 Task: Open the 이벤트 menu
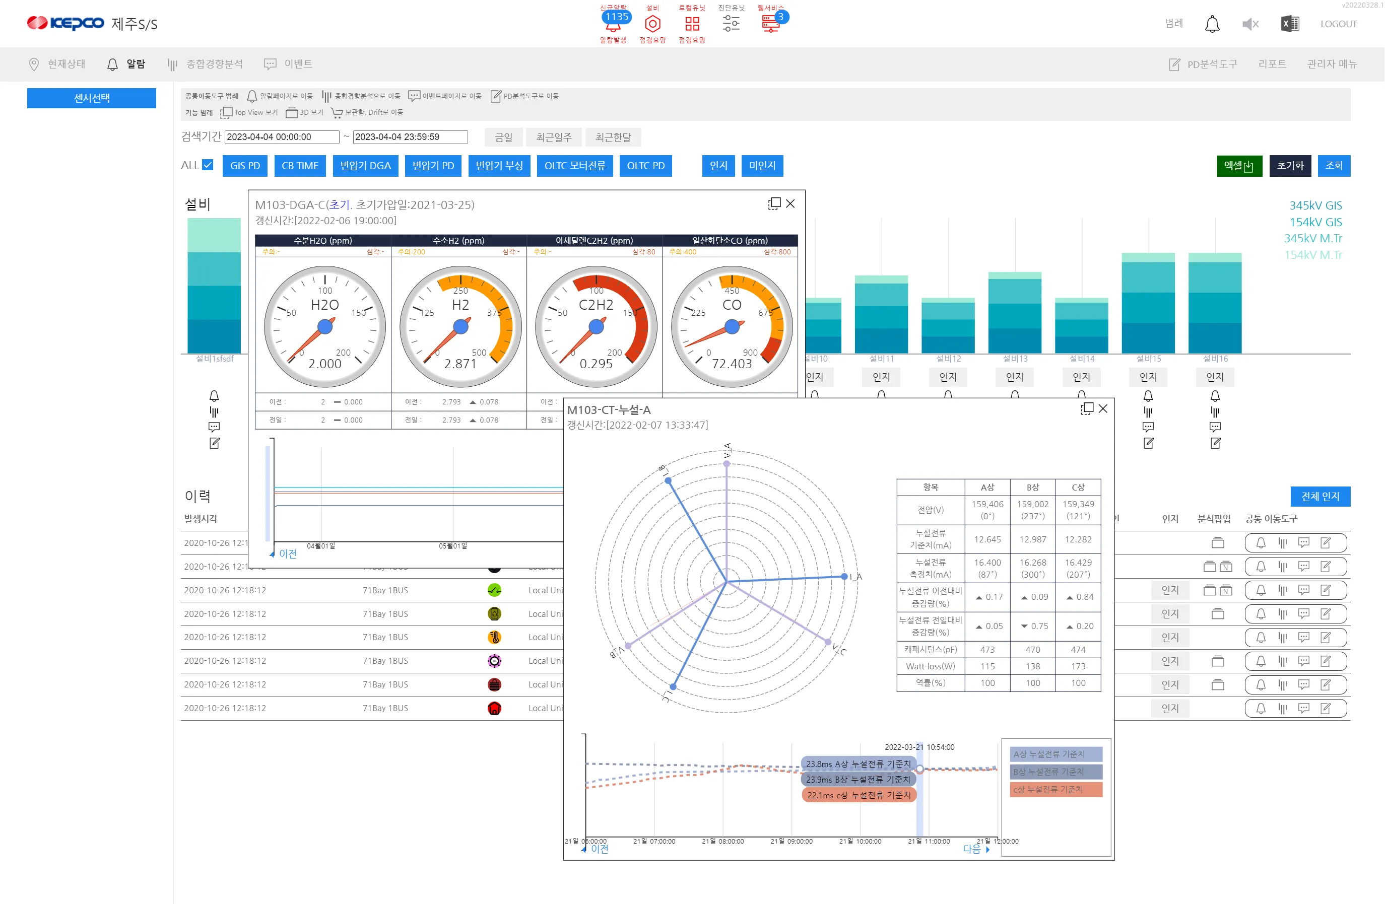[288, 64]
